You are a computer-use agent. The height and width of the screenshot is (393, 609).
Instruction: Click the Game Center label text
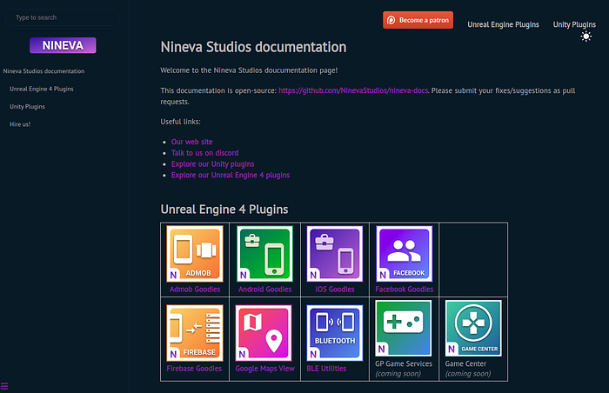pos(465,364)
